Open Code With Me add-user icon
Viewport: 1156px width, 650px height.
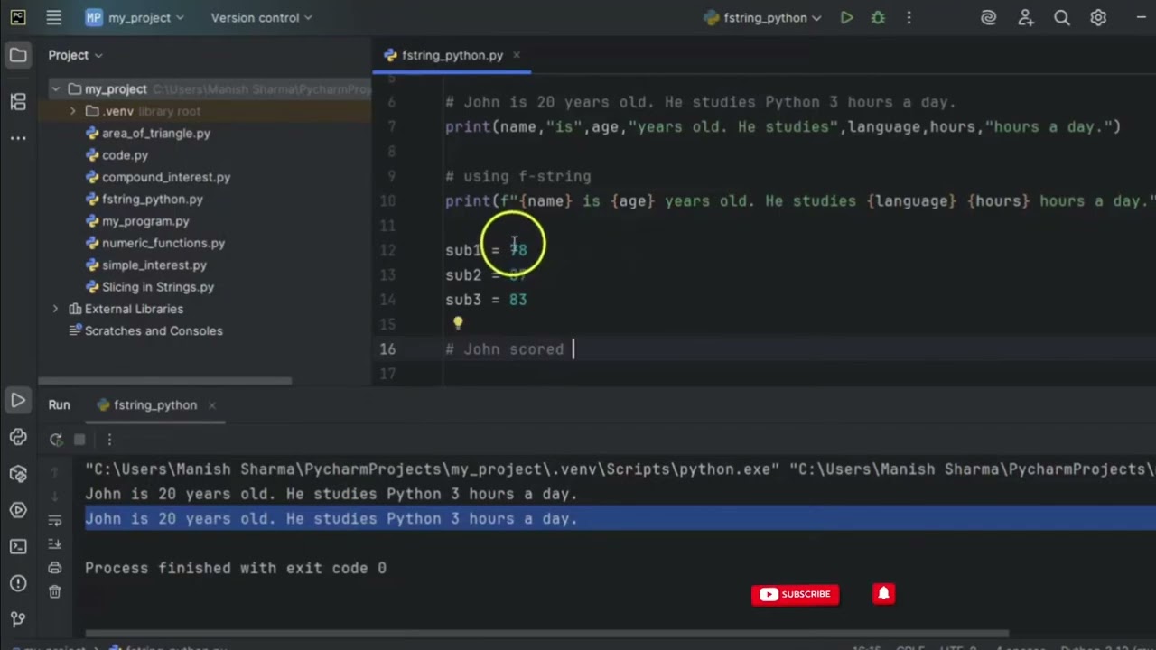tap(1026, 17)
